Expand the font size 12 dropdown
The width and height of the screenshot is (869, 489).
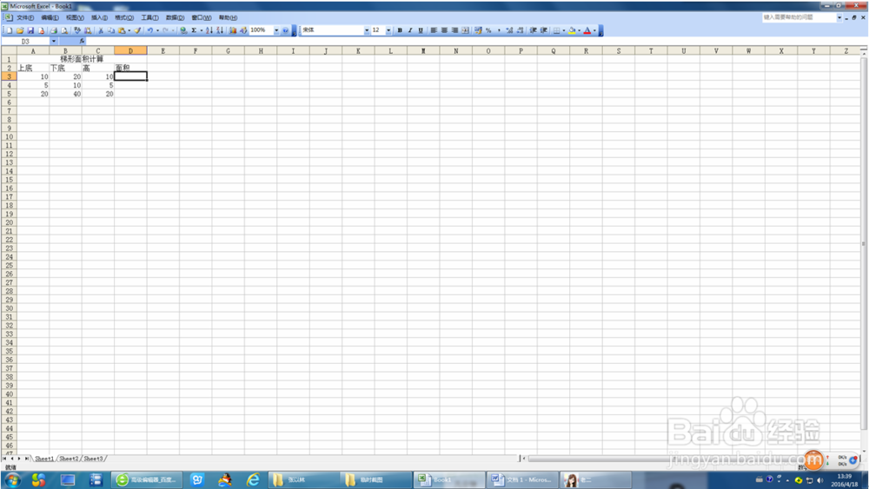pyautogui.click(x=388, y=30)
